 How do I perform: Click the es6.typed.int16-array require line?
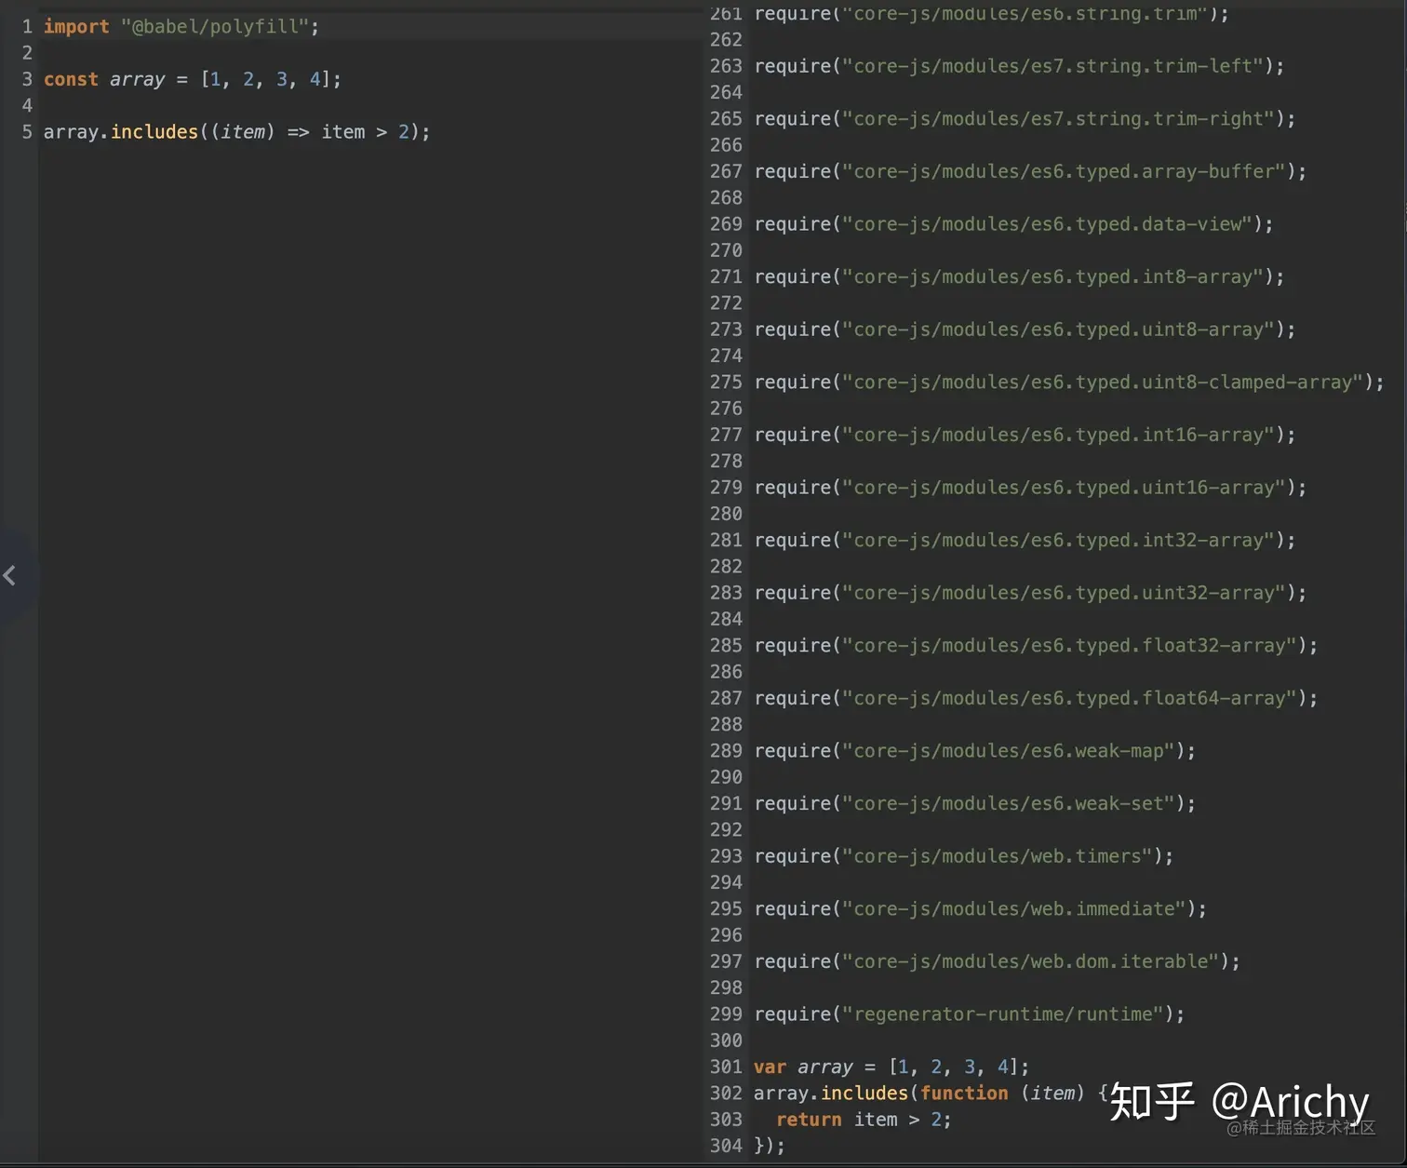pos(1025,435)
